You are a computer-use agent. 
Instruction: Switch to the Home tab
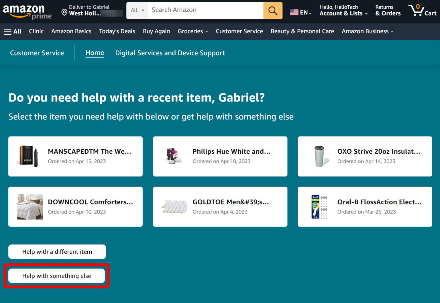95,53
